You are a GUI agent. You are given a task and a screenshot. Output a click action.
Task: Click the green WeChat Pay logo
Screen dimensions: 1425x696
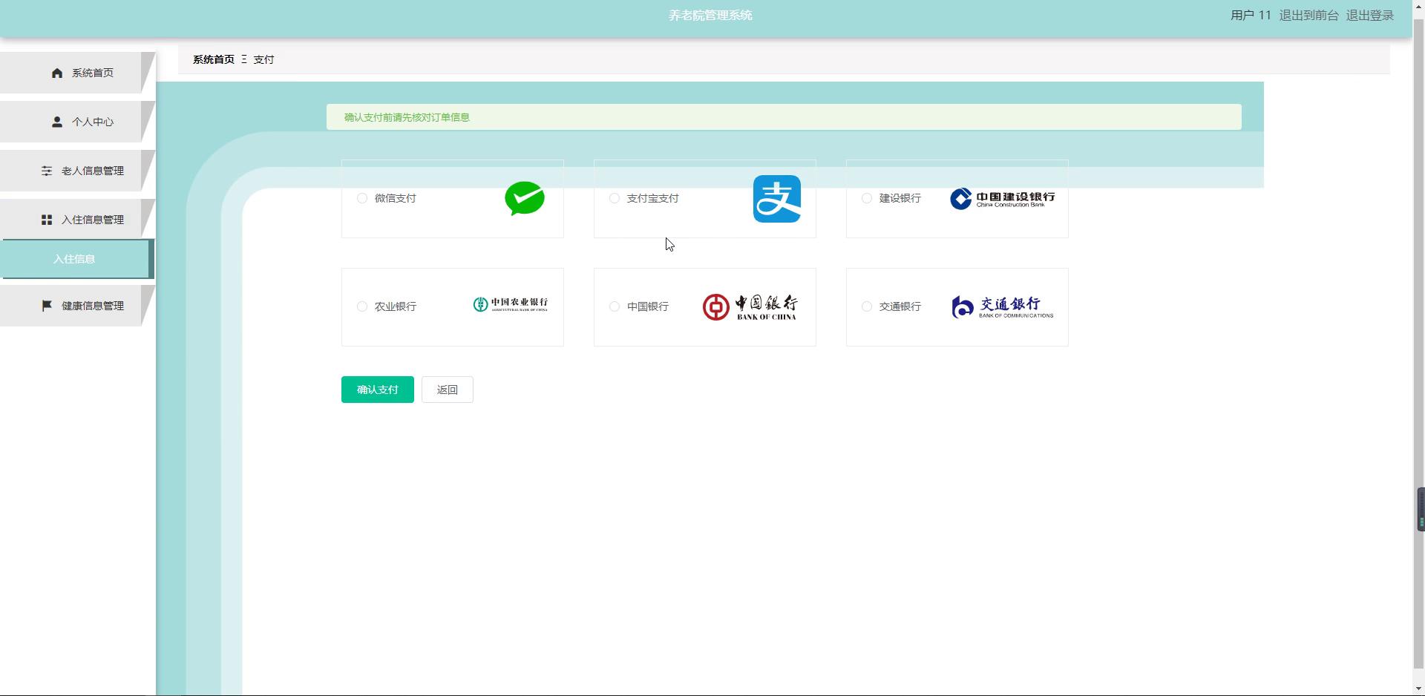[525, 198]
